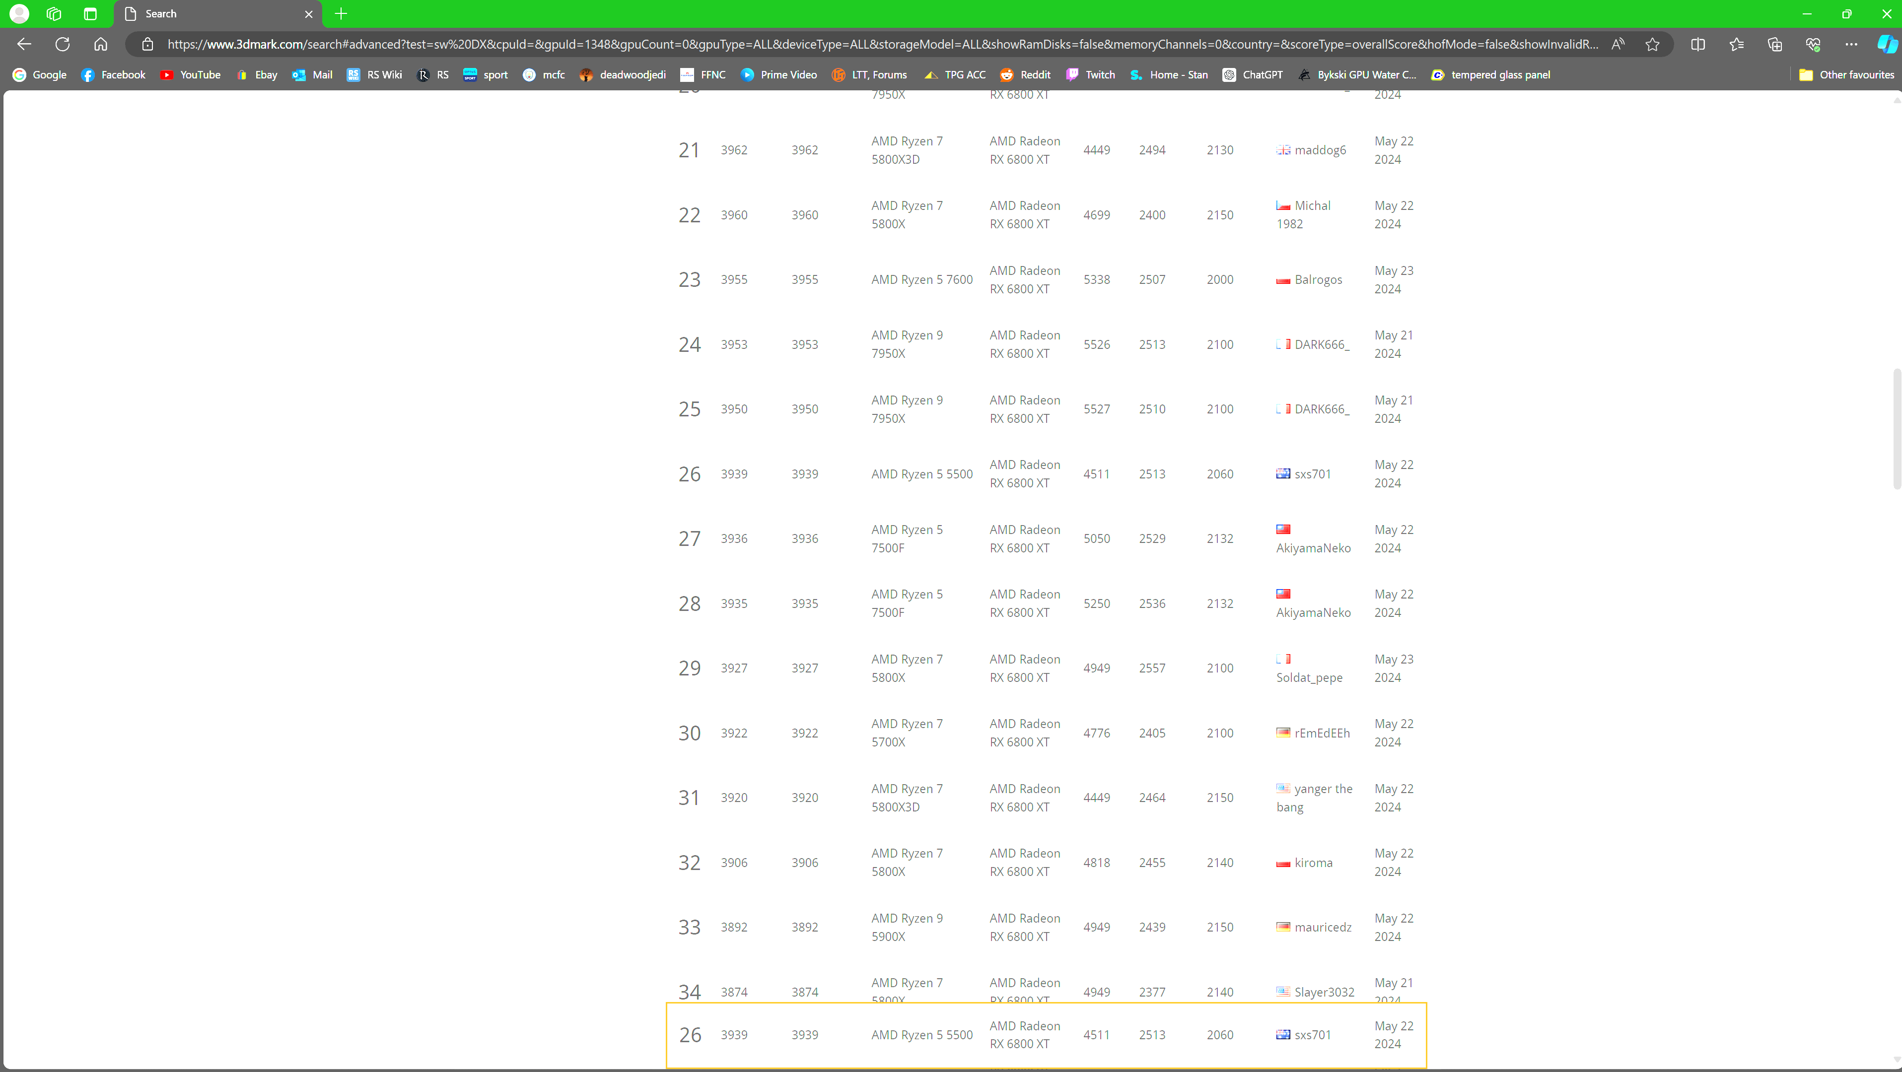Open Bykski GPU Water bookmark

(x=1357, y=74)
